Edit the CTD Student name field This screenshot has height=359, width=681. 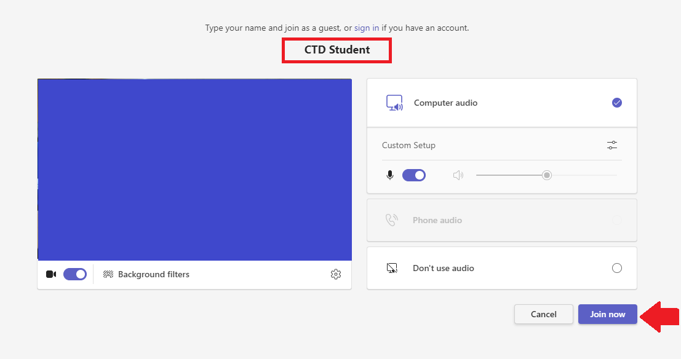337,50
